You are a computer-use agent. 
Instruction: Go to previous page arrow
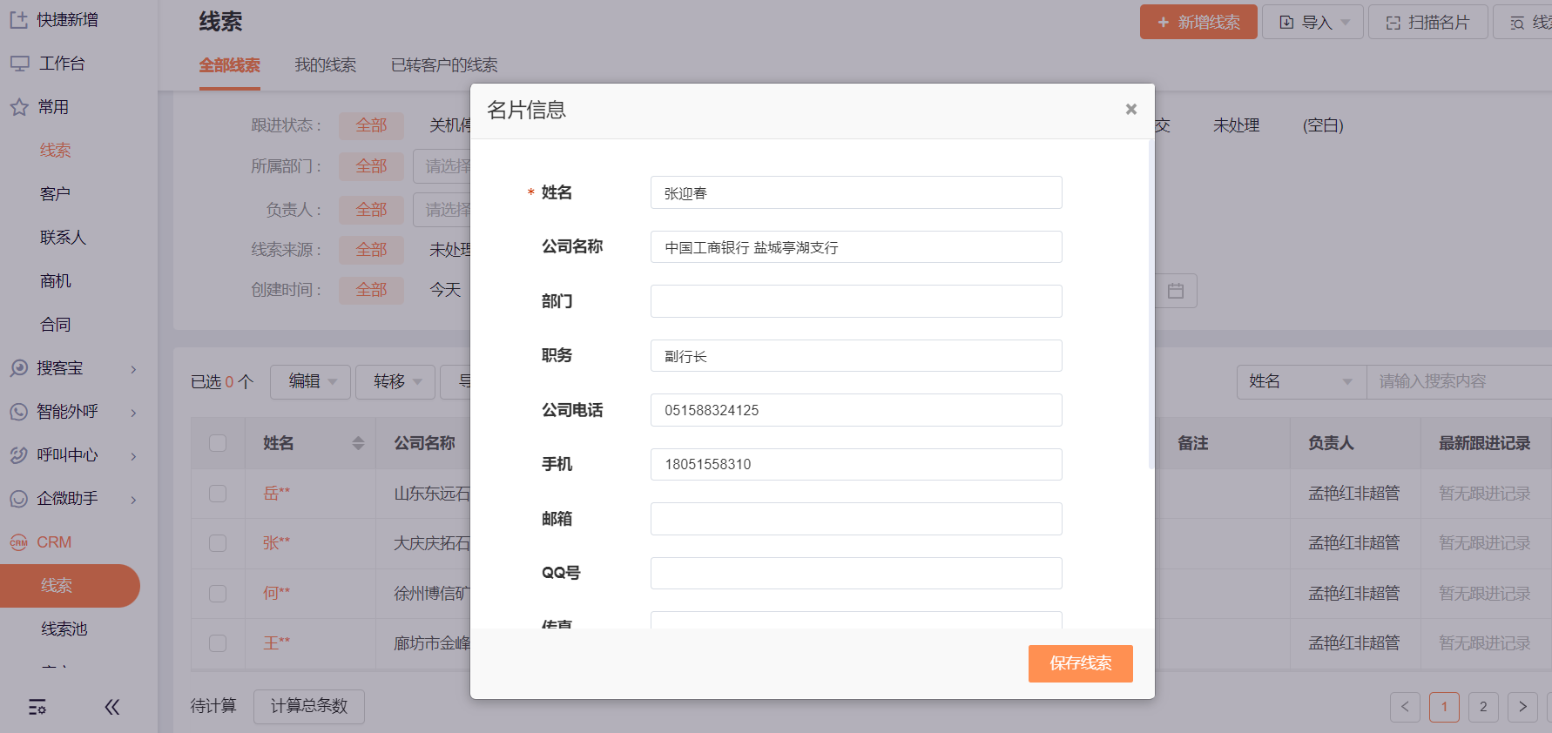1405,707
